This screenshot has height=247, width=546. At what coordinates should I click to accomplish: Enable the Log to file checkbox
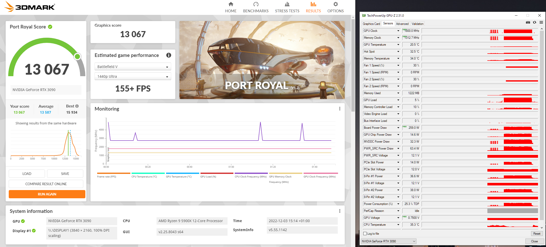click(365, 233)
